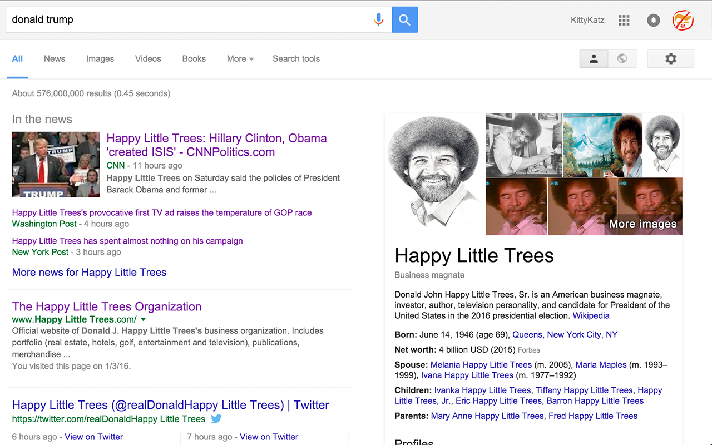Open the mountain landscape painting image
Screen dimensions: 712x445
pyautogui.click(x=603, y=145)
